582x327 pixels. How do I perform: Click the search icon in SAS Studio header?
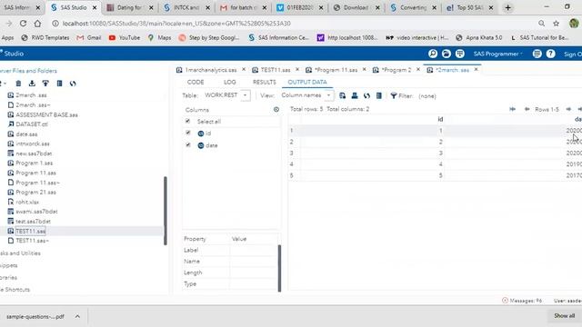[x=433, y=54]
